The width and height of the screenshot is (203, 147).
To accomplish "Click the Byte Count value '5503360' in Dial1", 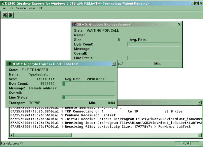I will coord(47,84).
